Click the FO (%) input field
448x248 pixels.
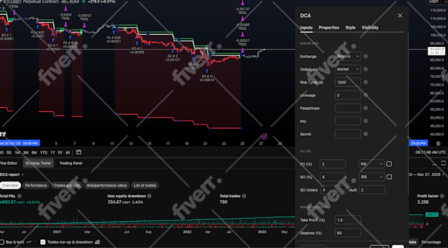[333, 164]
